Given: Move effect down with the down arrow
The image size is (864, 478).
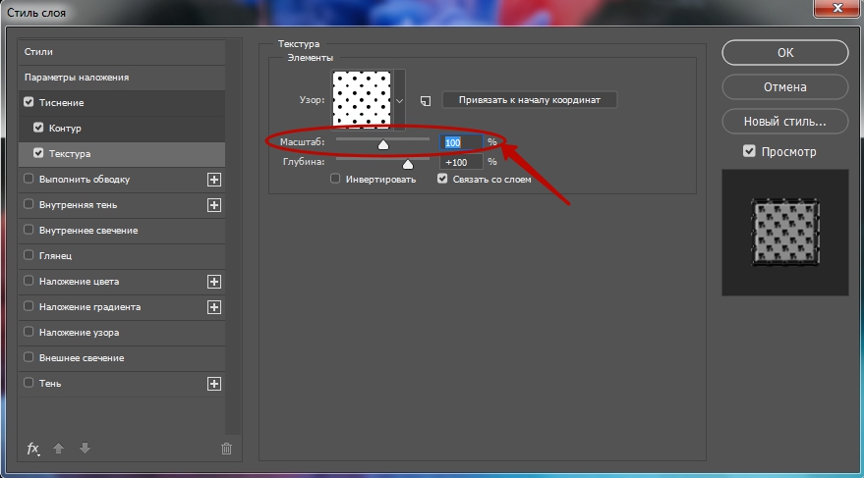Looking at the screenshot, I should point(85,449).
